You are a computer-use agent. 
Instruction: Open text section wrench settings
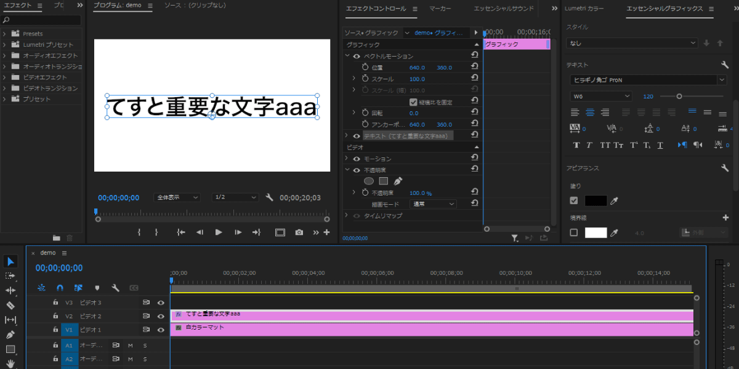point(725,65)
